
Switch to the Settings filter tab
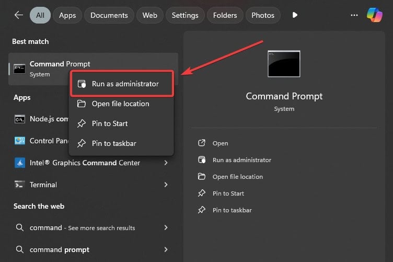[185, 15]
